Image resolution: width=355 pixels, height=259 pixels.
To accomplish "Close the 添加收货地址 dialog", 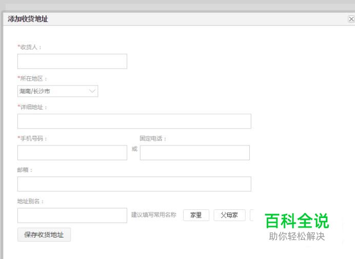I will pyautogui.click(x=351, y=19).
